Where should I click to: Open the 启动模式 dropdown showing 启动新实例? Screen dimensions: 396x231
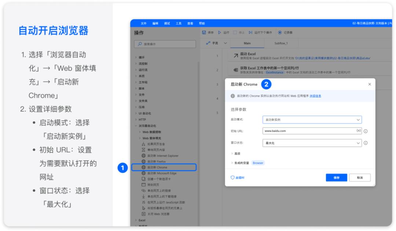(x=312, y=120)
